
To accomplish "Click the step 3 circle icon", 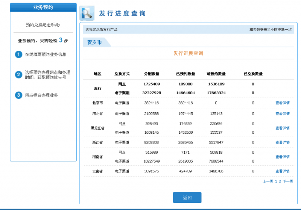I will (x=18, y=95).
